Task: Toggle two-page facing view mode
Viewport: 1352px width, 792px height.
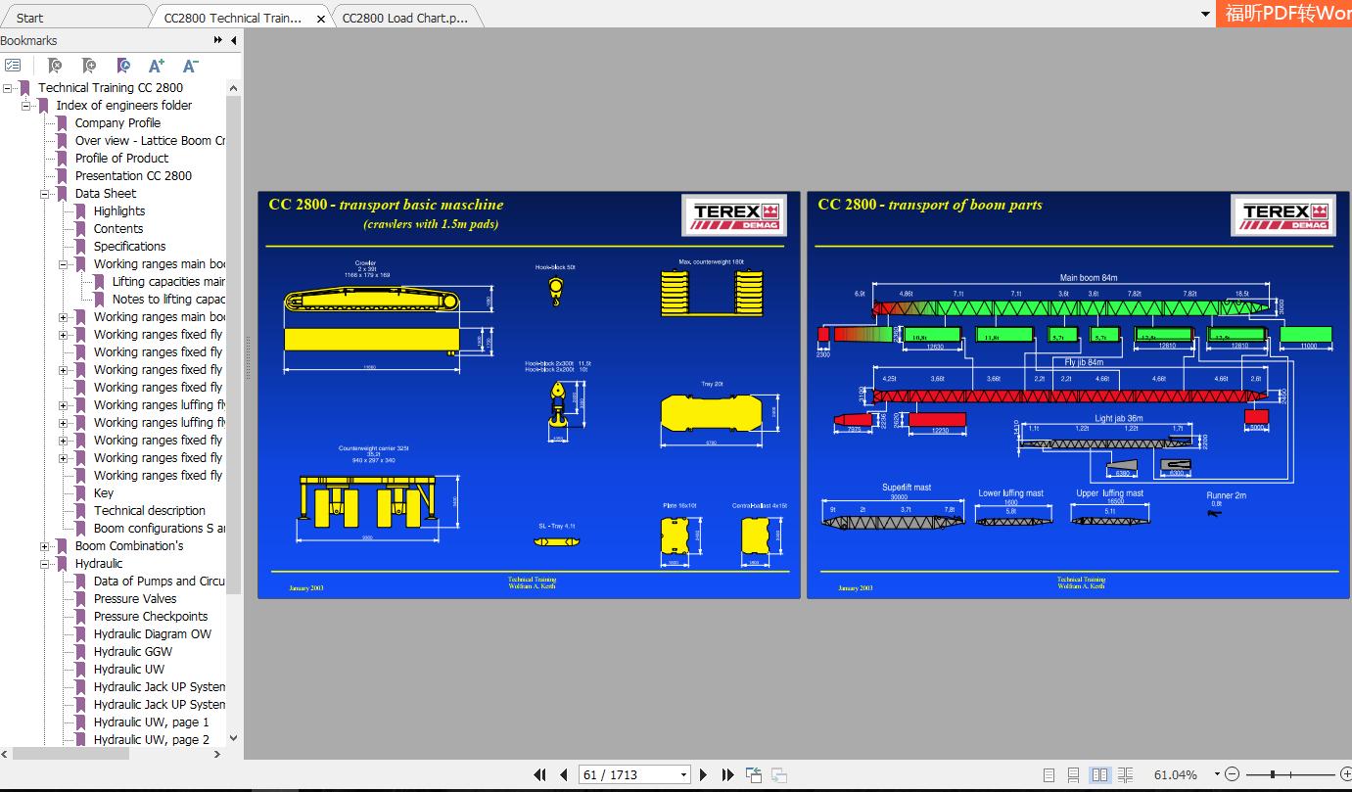Action: click(x=1098, y=773)
